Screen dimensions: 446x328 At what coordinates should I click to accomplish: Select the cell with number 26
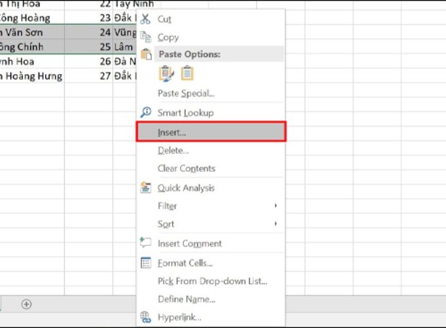pyautogui.click(x=89, y=61)
